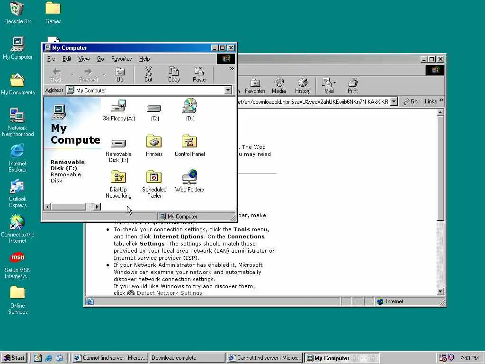Switch to first Cannot find server taskbar window
485x364 pixels.
[x=110, y=358]
